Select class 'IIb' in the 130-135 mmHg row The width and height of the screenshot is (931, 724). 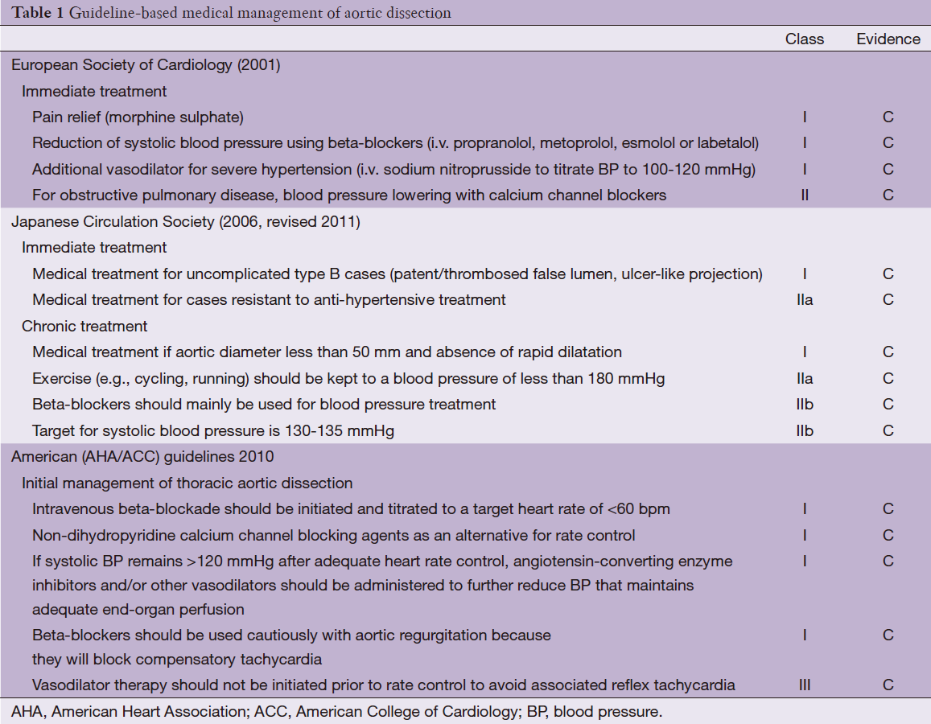(805, 431)
